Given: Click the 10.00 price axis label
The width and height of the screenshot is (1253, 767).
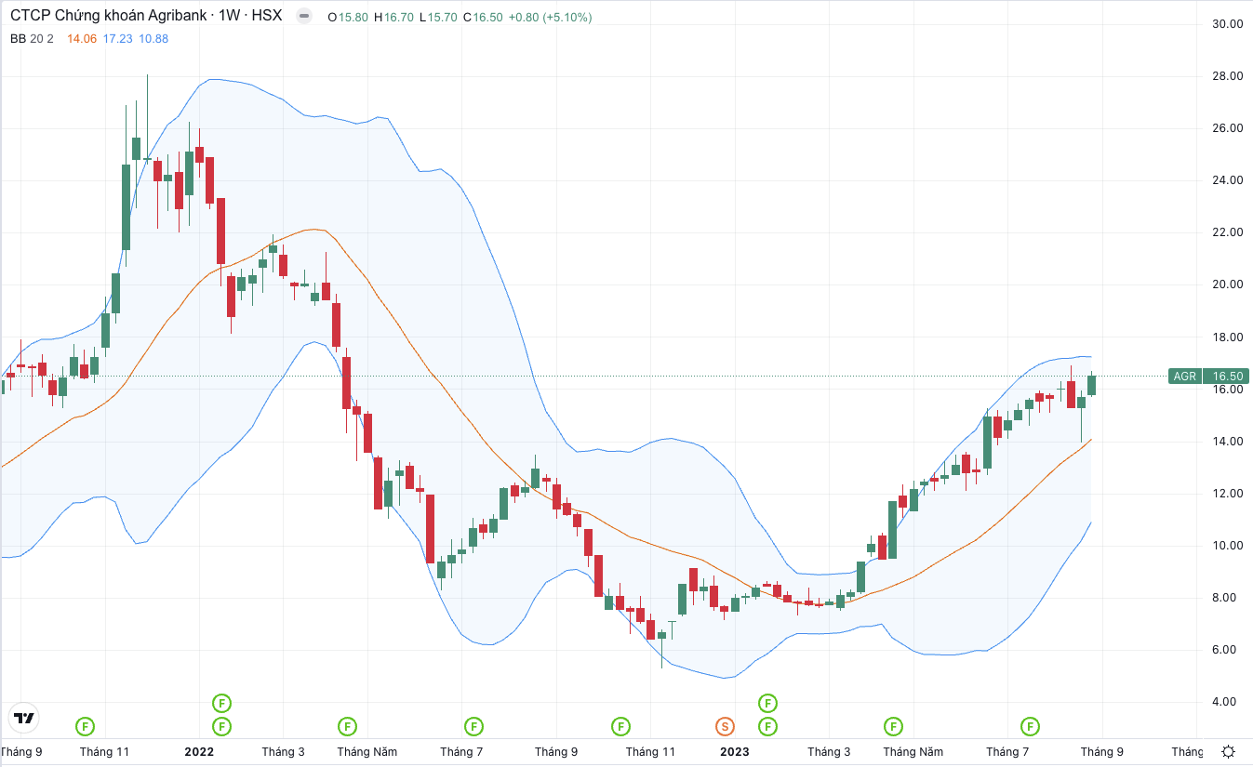Looking at the screenshot, I should (x=1228, y=545).
